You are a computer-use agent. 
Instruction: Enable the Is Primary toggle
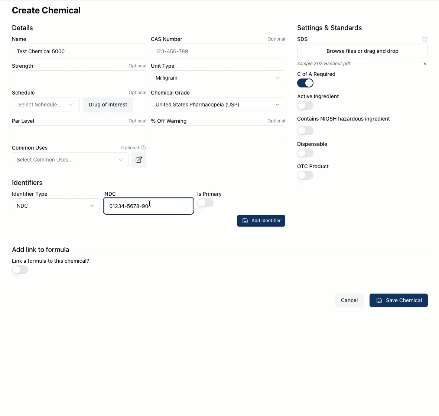coord(205,203)
